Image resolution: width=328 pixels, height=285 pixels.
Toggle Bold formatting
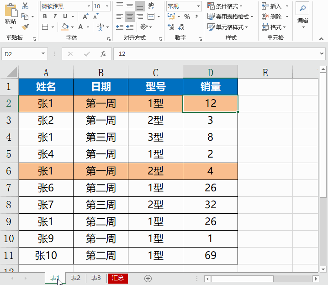[x=45, y=16]
